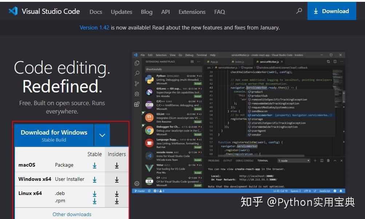Switch to the DEBUG CONSOLE panel tab

tap(245, 161)
